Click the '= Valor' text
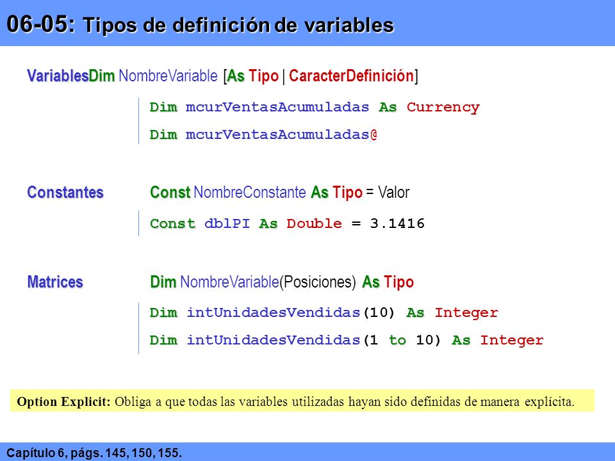This screenshot has height=461, width=615. pyautogui.click(x=388, y=192)
